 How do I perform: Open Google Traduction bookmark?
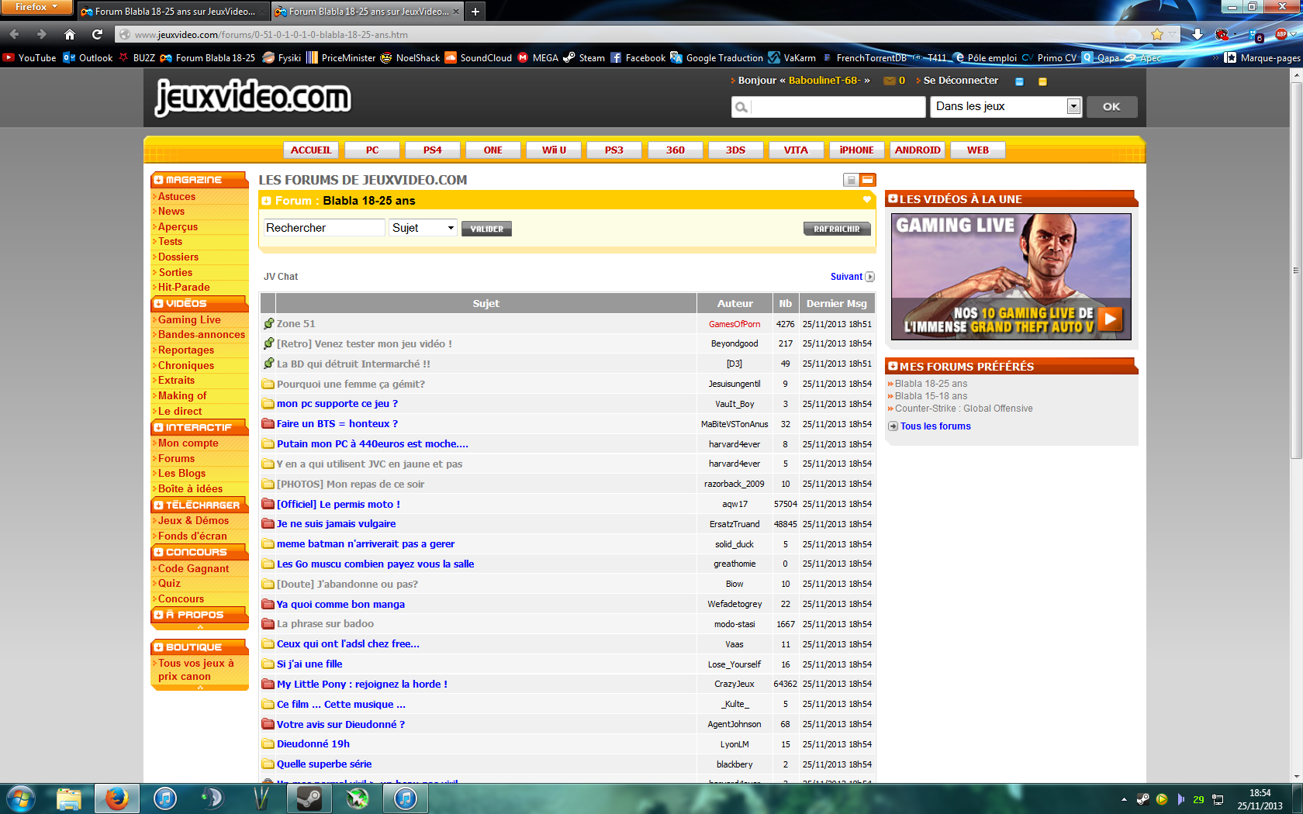click(717, 57)
